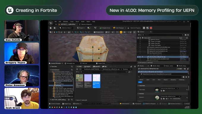This screenshot has height=114, width=202.
Task: Collapse the Static Mesh section
Action: [x=138, y=86]
